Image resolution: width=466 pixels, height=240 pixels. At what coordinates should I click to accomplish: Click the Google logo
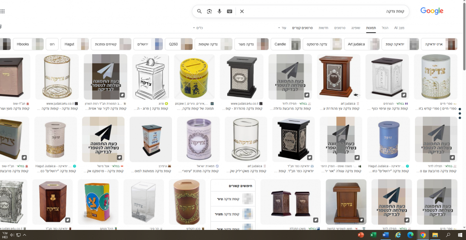431,11
